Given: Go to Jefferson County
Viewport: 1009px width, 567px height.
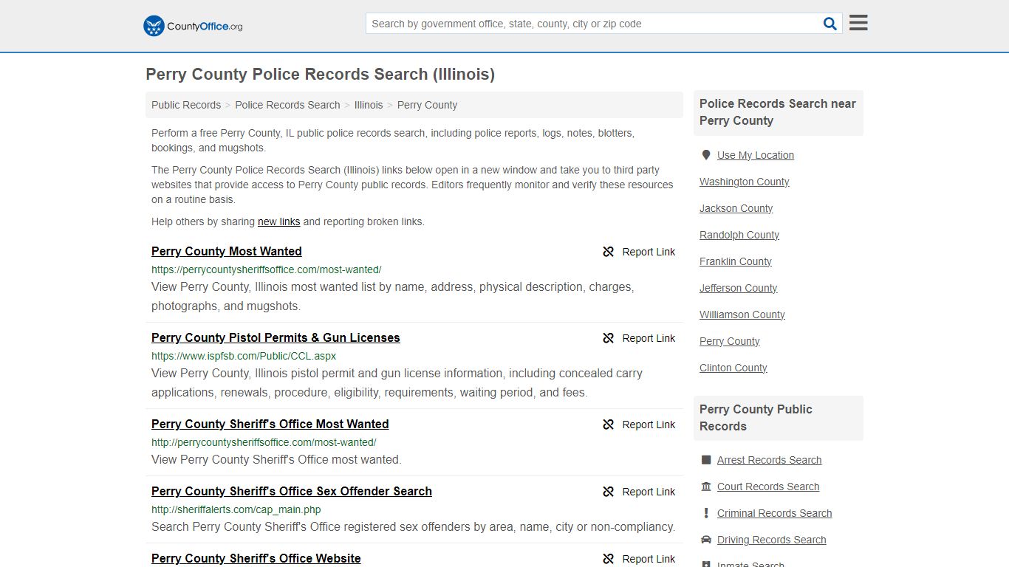Looking at the screenshot, I should click(739, 288).
